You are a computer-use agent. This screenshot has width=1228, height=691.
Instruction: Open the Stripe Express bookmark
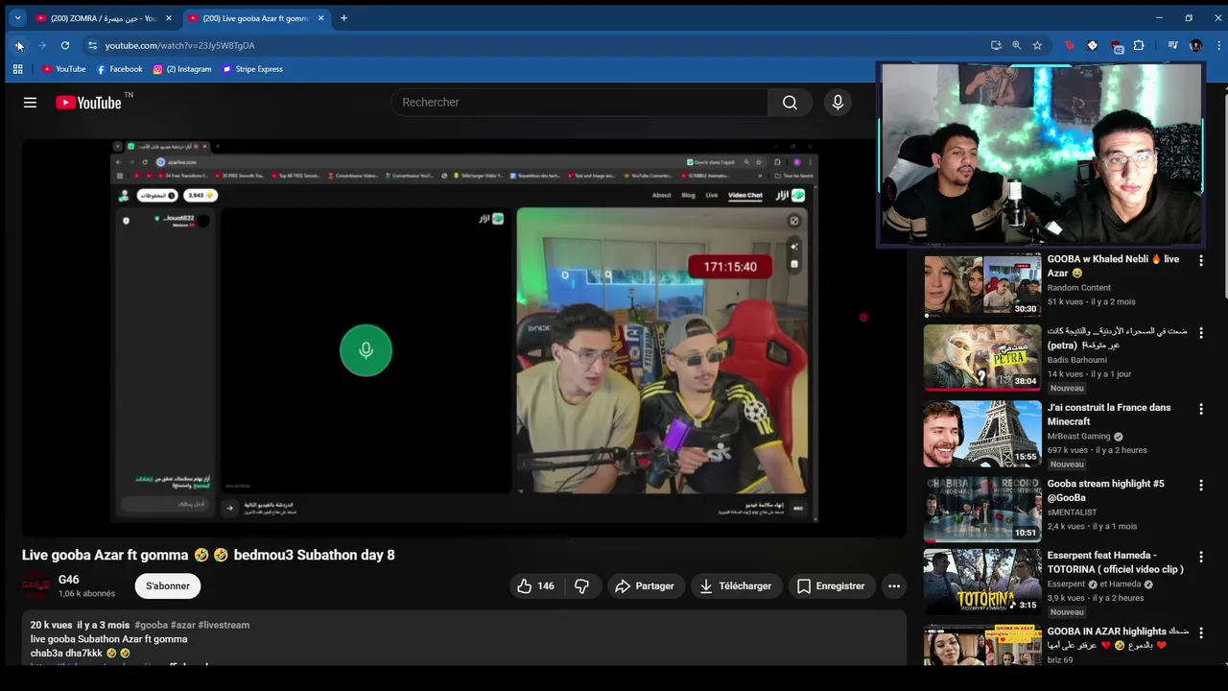click(x=252, y=69)
